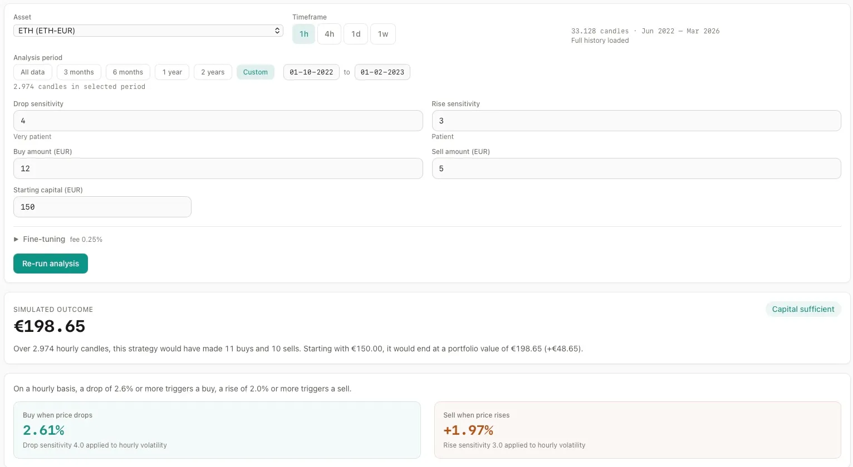Select ETH (ETH-EUR) from the asset list

(148, 31)
